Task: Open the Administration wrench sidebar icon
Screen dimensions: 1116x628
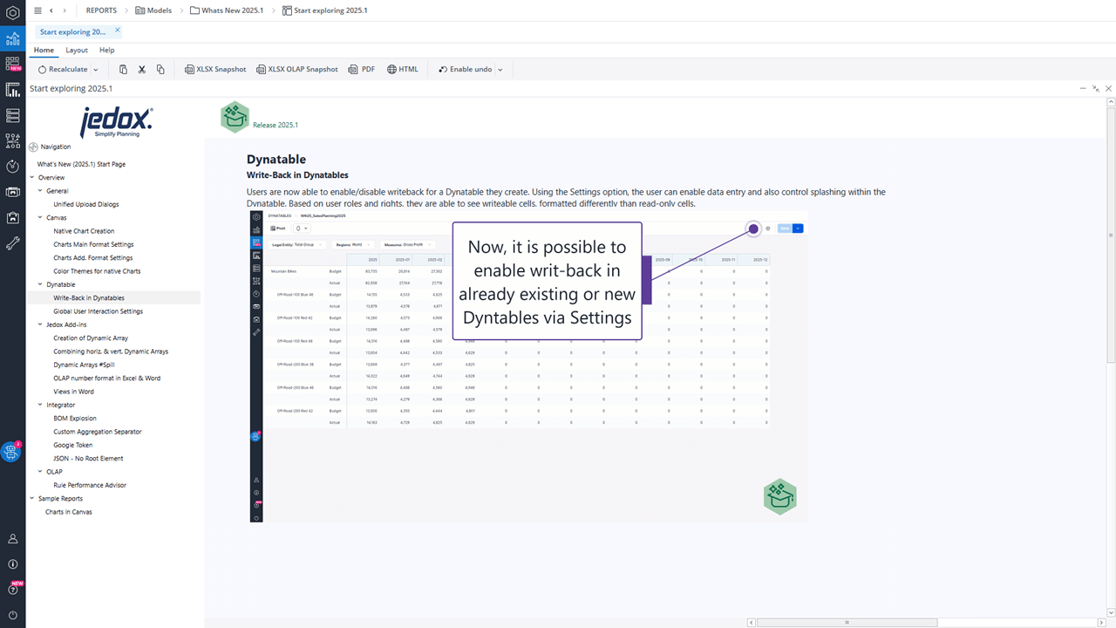Action: [x=12, y=242]
